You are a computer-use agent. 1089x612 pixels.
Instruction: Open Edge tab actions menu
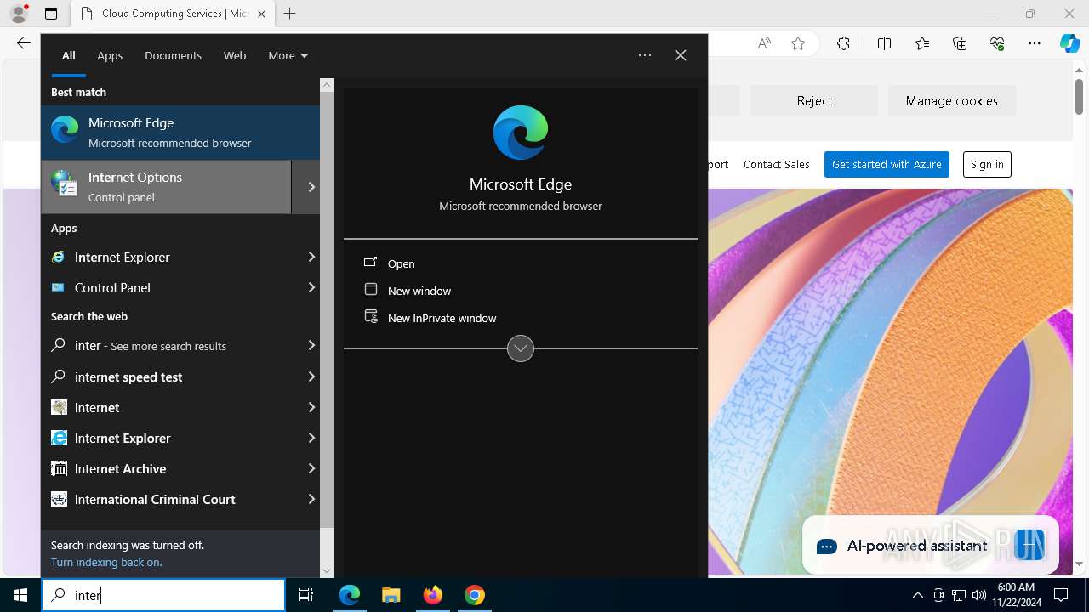click(51, 14)
